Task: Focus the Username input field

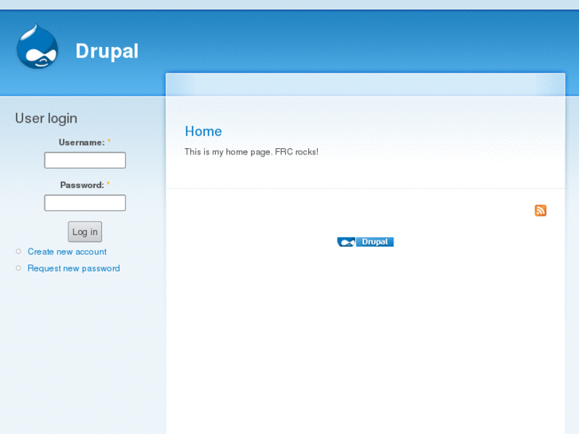Action: click(x=85, y=160)
